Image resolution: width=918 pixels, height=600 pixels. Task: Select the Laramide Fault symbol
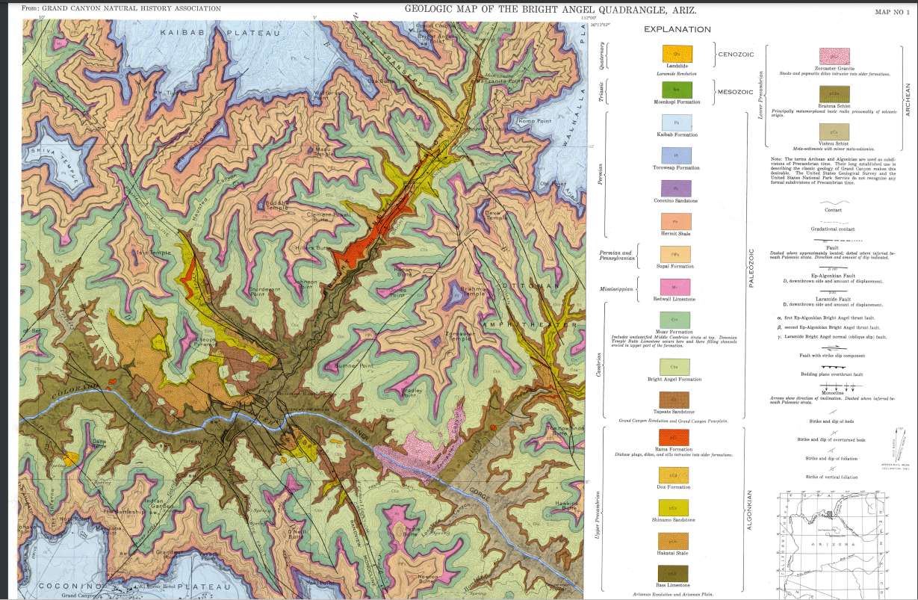coord(832,292)
